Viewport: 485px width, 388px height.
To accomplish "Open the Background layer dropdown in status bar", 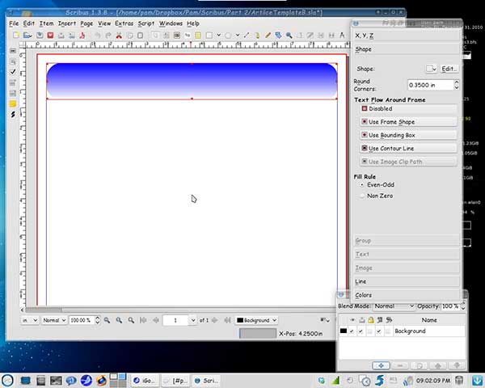I will pyautogui.click(x=257, y=320).
